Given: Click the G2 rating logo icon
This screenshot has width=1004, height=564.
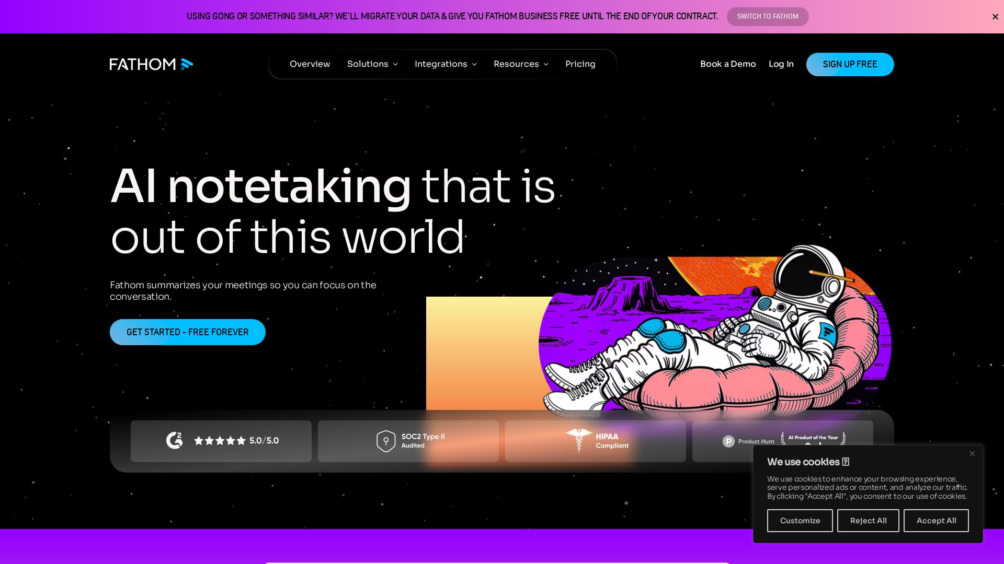Looking at the screenshot, I should pyautogui.click(x=175, y=441).
